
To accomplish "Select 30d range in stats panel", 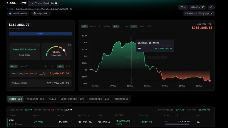I will pos(60,66).
